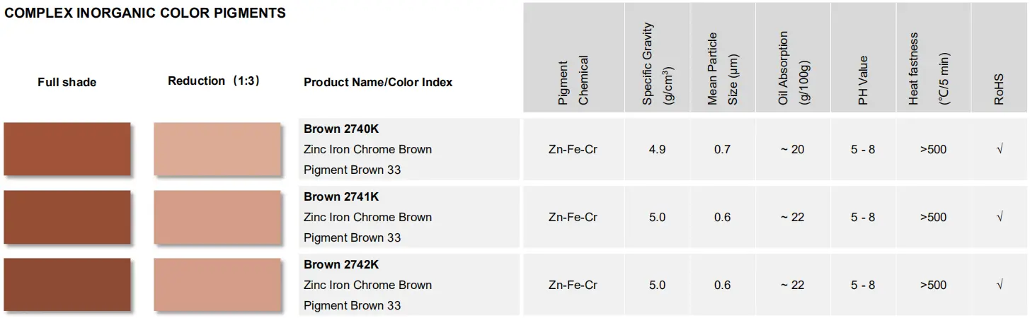Click the 4.9 specific gravity value
This screenshot has height=318, width=1030.
point(657,149)
